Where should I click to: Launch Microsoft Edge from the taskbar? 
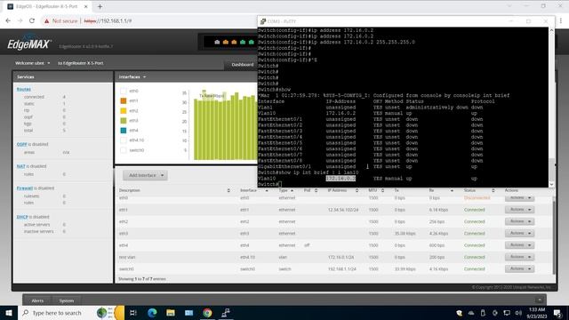tap(152, 313)
